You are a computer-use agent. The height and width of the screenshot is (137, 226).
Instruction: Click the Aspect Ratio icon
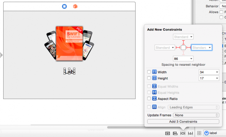154,98
